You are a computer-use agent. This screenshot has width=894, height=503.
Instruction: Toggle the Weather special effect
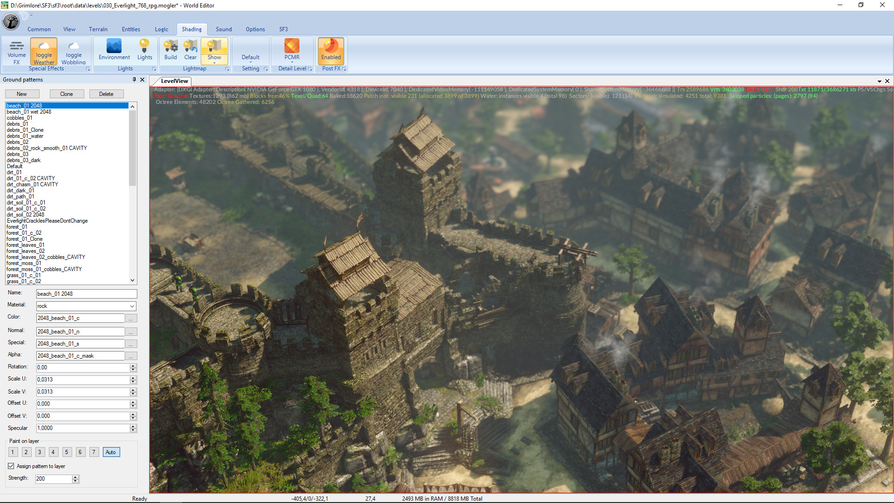click(43, 51)
